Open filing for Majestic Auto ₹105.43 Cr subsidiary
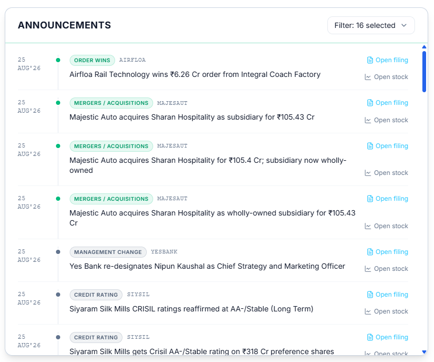This screenshot has height=362, width=434. tap(387, 103)
